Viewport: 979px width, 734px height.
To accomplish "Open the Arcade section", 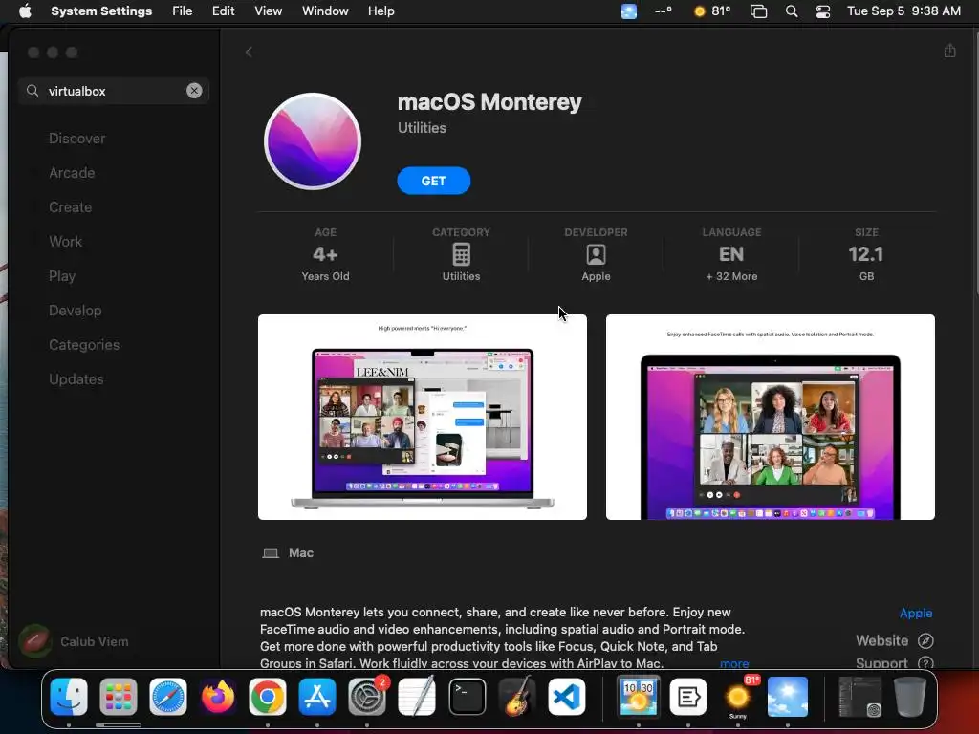I will (x=72, y=173).
